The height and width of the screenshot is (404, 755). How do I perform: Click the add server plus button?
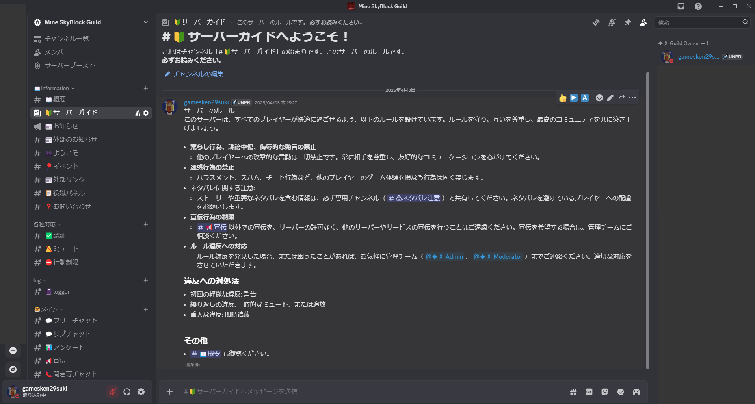[13, 350]
